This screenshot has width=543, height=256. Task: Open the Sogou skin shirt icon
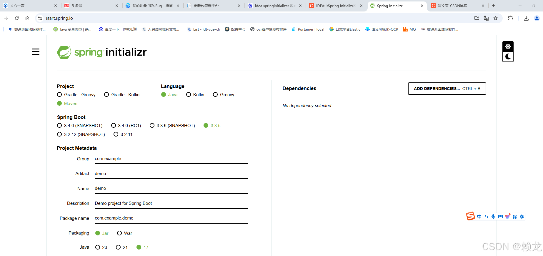pyautogui.click(x=507, y=217)
